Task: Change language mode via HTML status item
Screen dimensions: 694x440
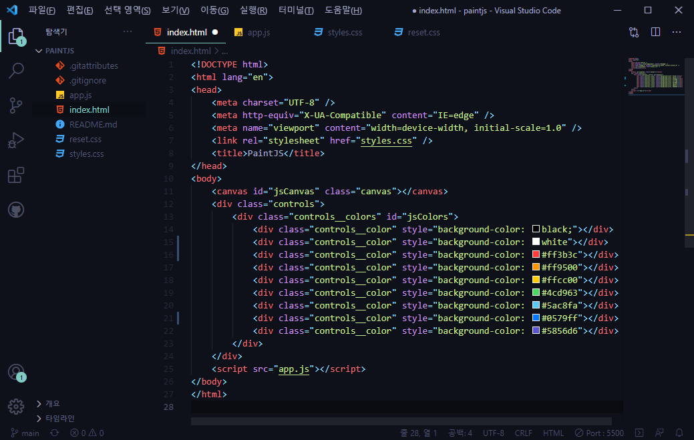Action: coord(553,433)
